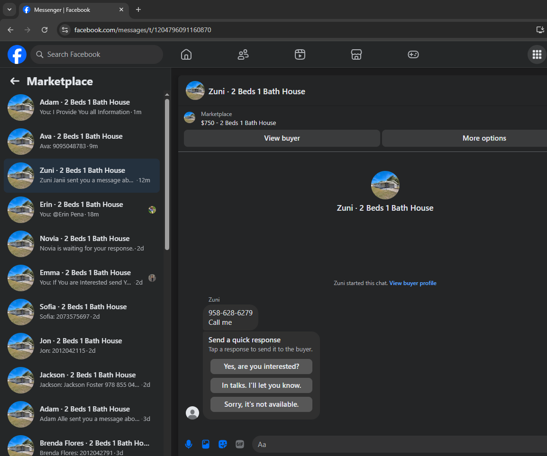Go back using the Marketplace back arrow
The height and width of the screenshot is (456, 547).
pos(15,81)
